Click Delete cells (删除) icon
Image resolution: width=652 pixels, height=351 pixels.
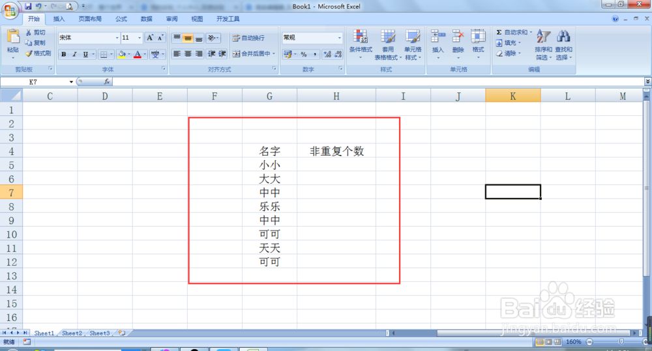point(458,36)
